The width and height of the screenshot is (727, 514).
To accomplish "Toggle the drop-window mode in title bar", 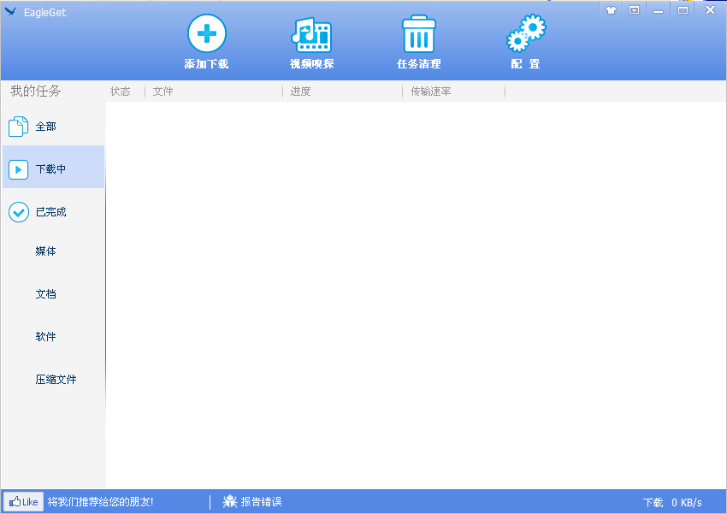I will click(634, 9).
